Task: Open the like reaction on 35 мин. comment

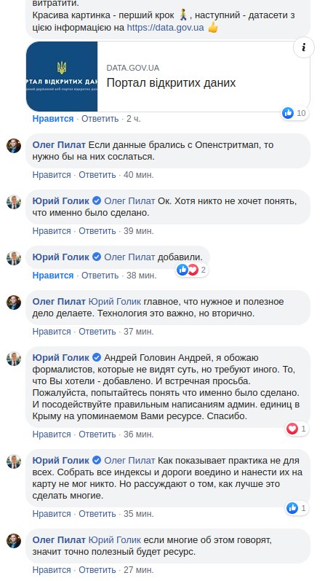Action: [297, 508]
